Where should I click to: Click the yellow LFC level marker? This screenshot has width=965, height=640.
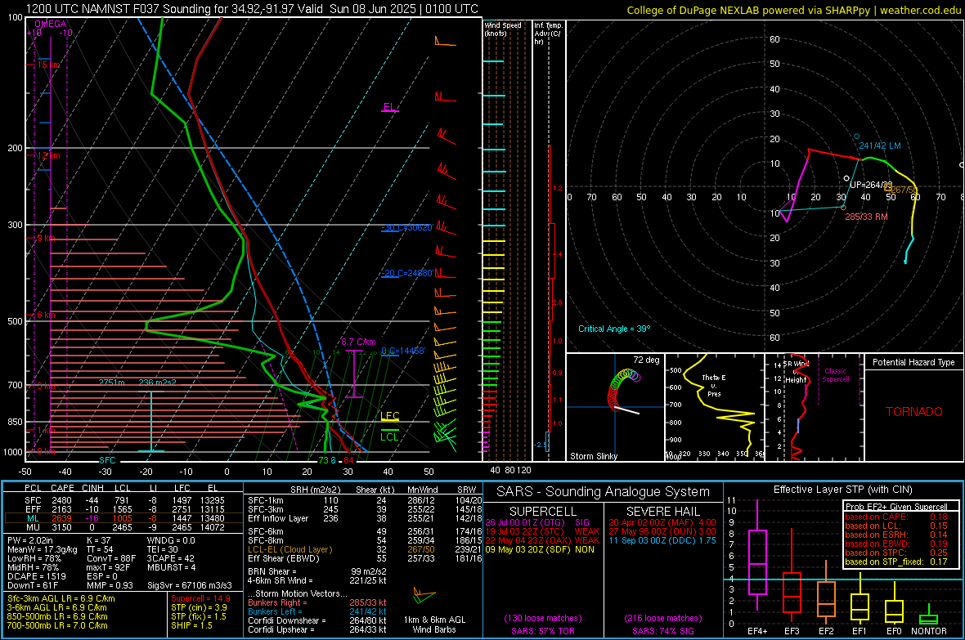389,416
